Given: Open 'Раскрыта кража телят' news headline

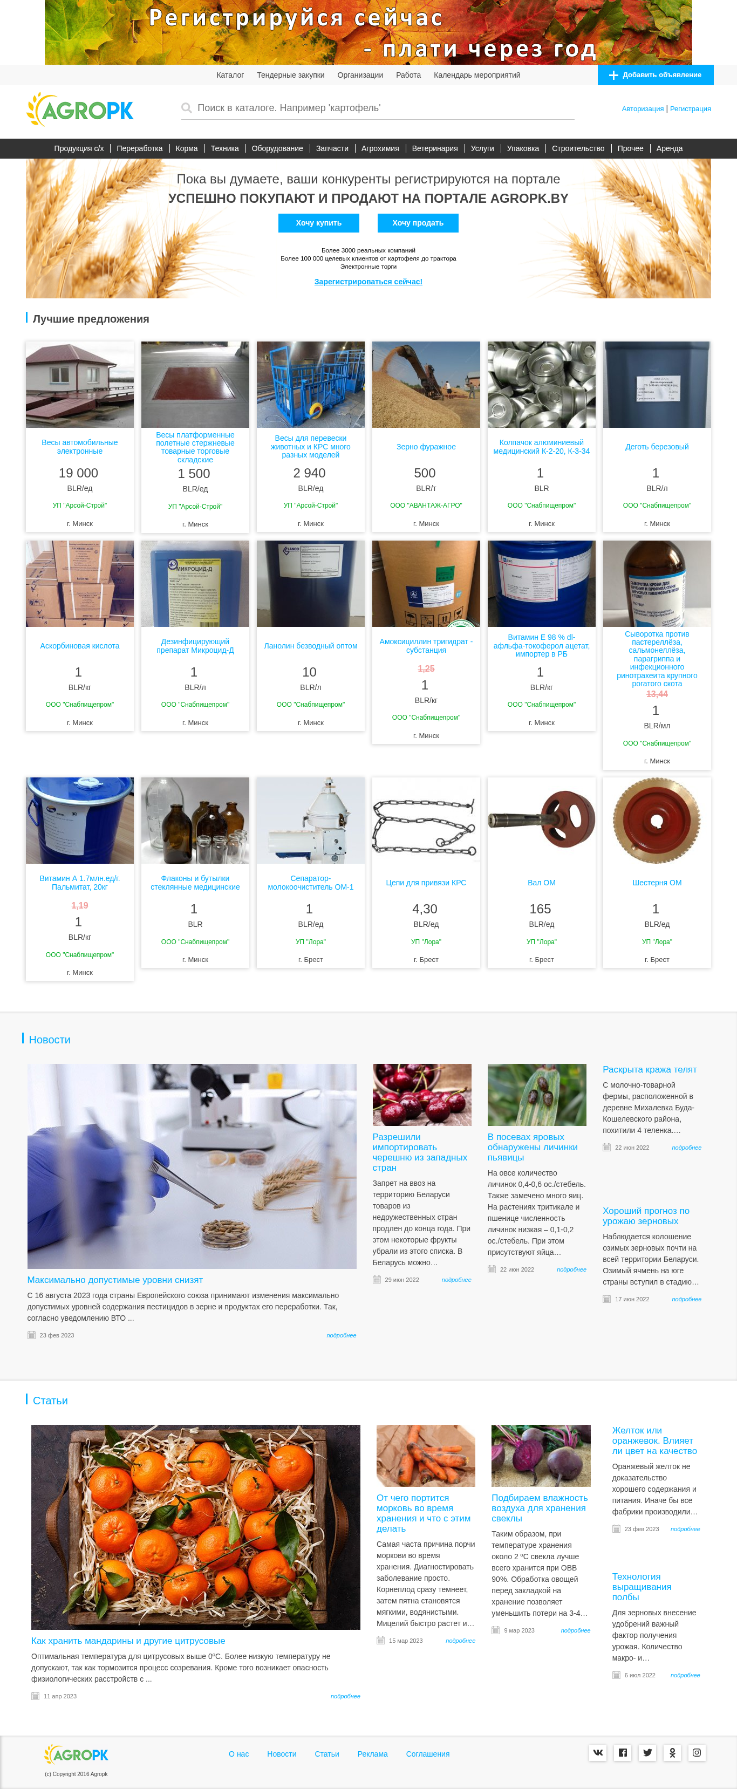Looking at the screenshot, I should point(650,1069).
